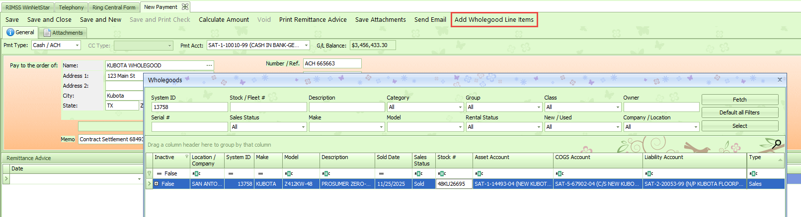Image resolution: width=801 pixels, height=217 pixels.
Task: Click Print Remittance Advice
Action: [x=313, y=20]
